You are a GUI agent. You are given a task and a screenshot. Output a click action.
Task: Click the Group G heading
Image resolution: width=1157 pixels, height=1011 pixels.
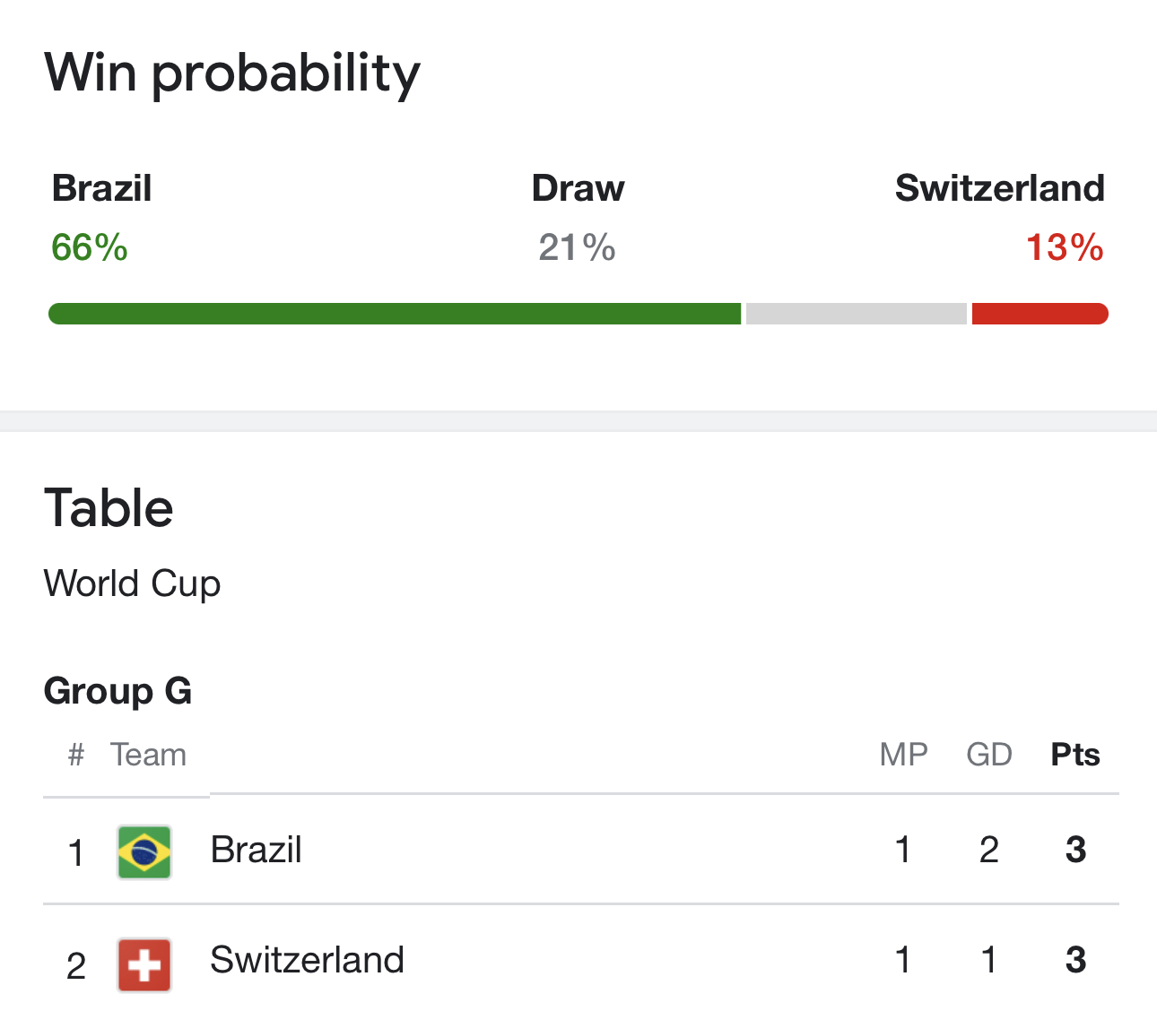click(x=117, y=691)
